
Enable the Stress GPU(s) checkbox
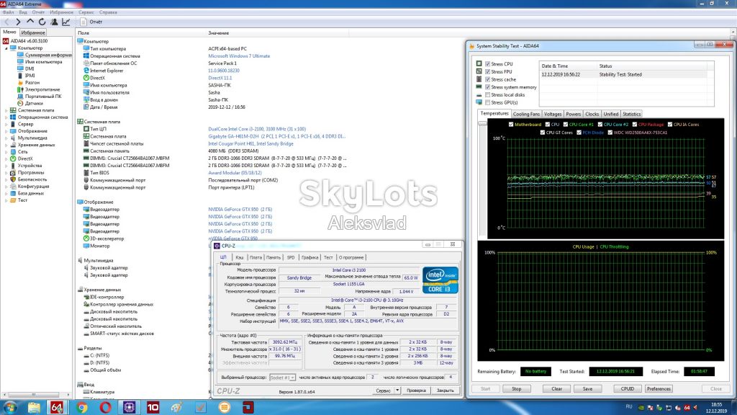point(488,102)
